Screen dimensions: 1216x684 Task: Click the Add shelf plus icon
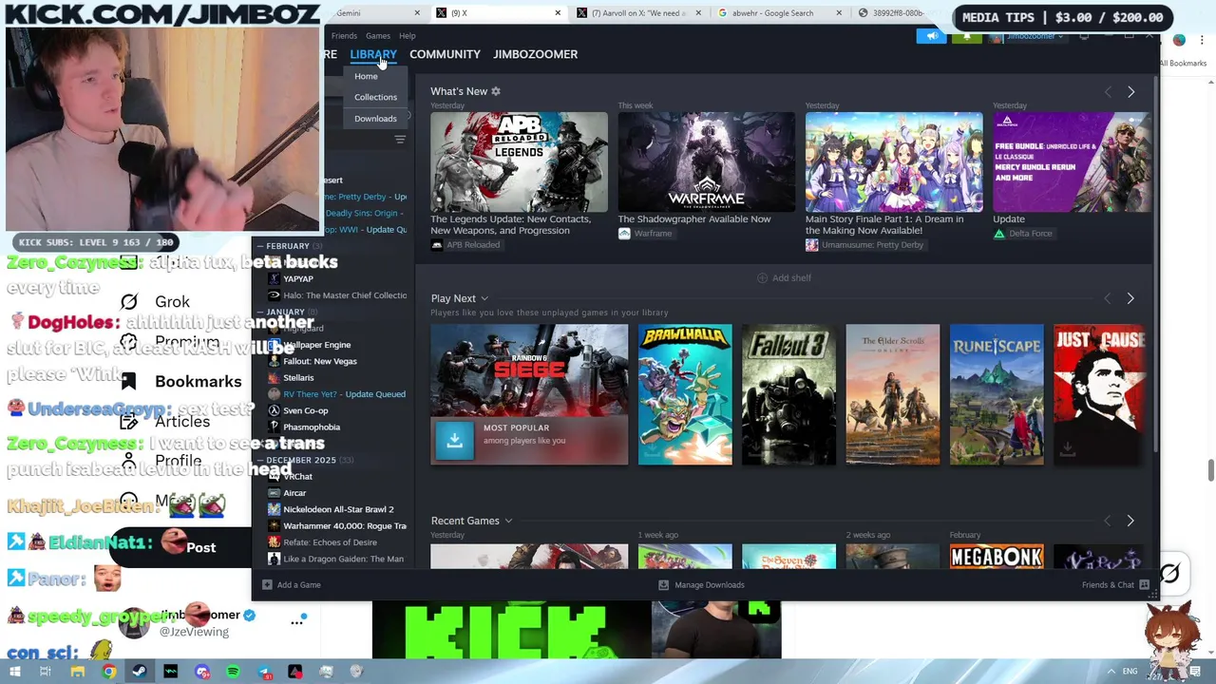[x=762, y=278]
